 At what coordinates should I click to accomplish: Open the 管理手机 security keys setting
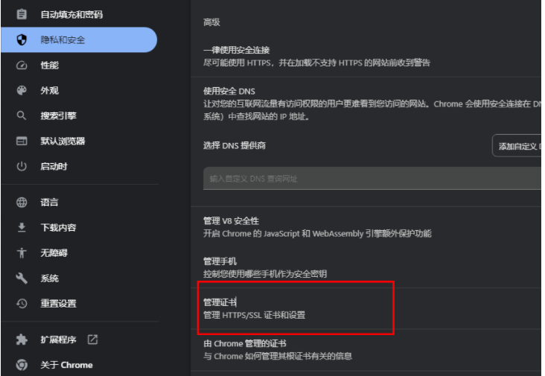click(366, 267)
